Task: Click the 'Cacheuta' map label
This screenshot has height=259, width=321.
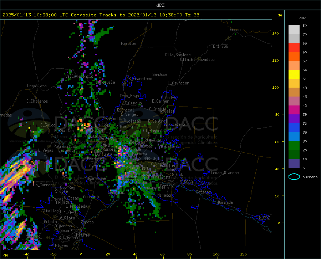Action: coord(67,150)
